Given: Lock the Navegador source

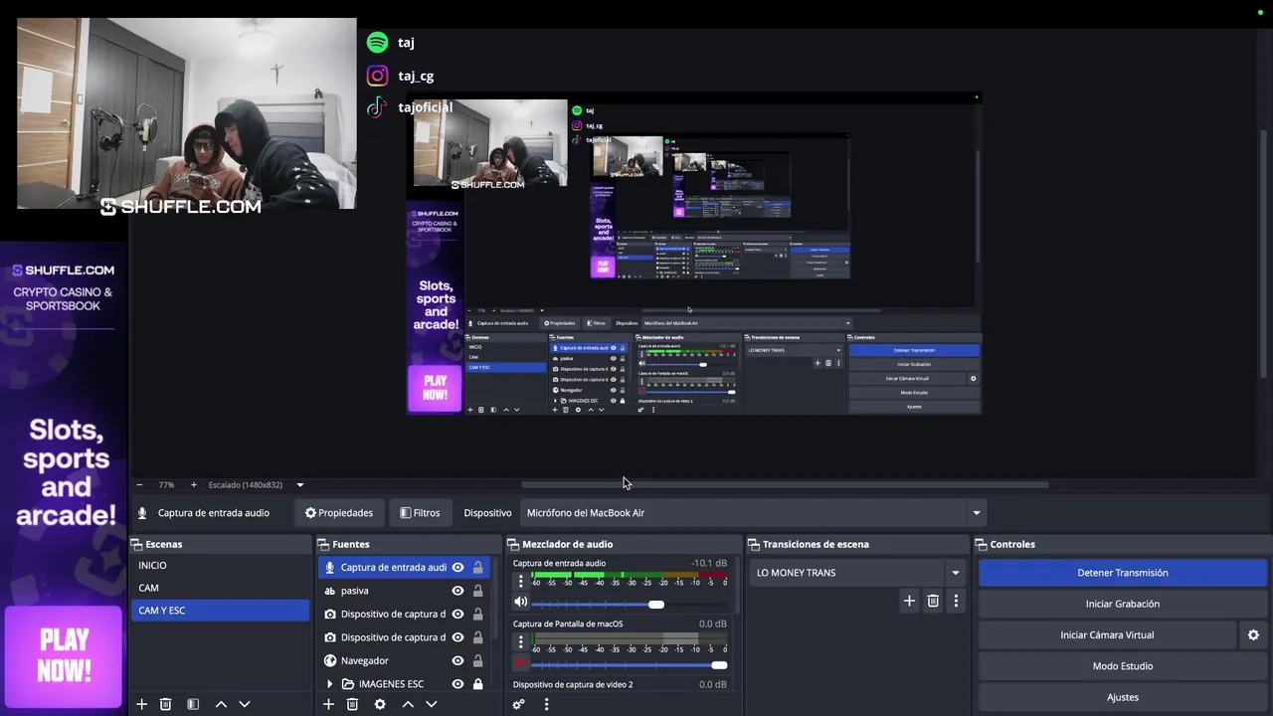Looking at the screenshot, I should coord(477,660).
